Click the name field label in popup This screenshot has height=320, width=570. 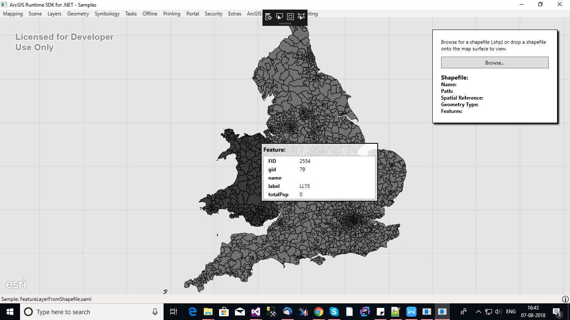pos(275,178)
